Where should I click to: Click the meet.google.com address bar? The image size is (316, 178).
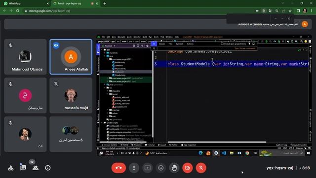(139, 11)
